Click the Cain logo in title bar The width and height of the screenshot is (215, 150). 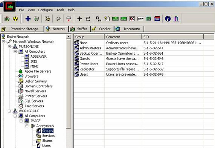pos(9,6)
